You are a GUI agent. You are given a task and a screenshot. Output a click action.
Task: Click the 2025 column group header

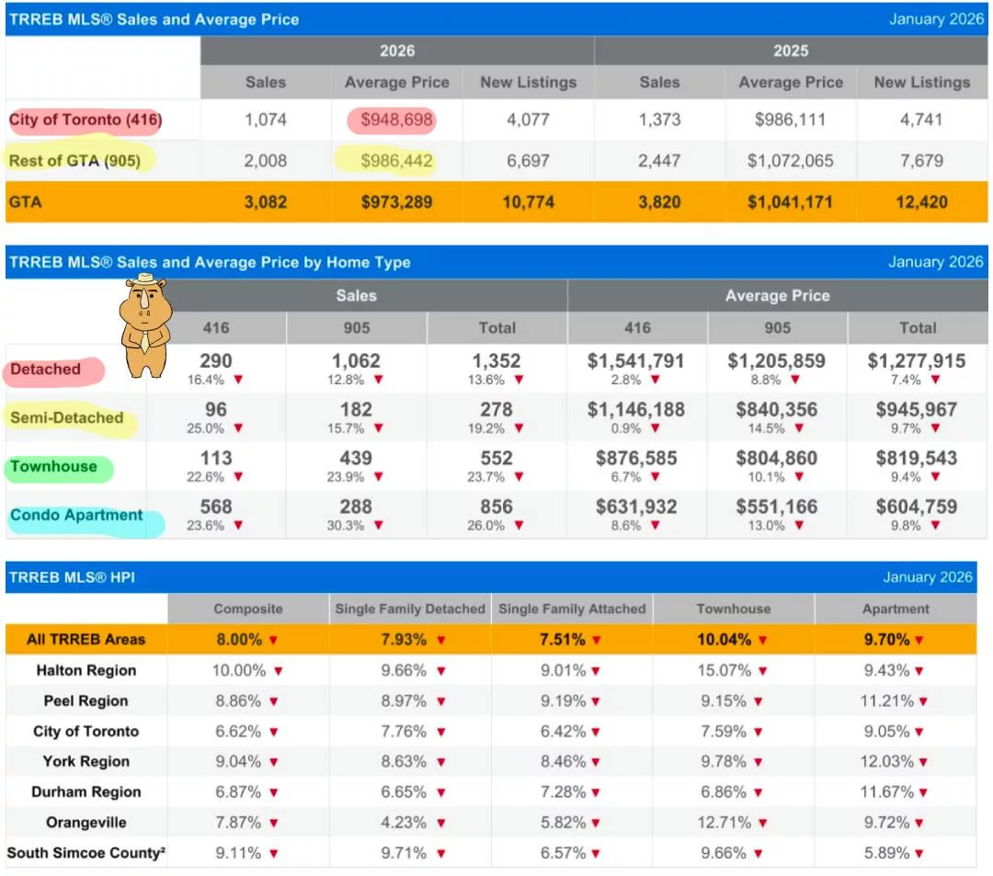[x=790, y=51]
